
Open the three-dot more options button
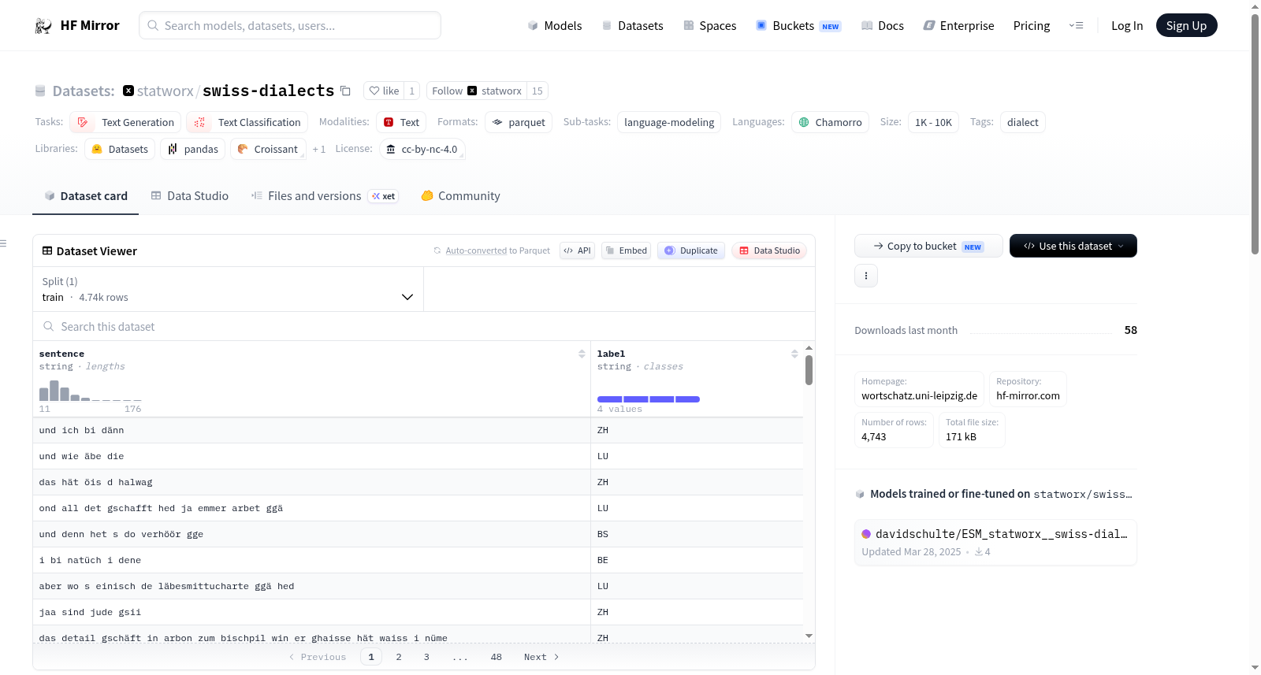click(x=866, y=276)
